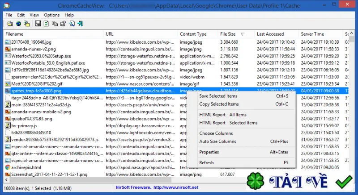
Task: Click the floppy disk Save icon
Action: point(38,24)
